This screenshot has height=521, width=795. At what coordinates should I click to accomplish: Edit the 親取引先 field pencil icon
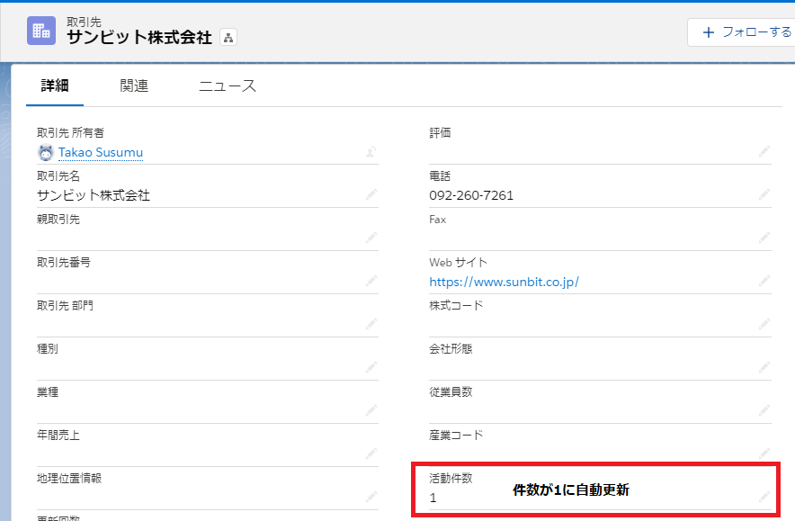(371, 238)
